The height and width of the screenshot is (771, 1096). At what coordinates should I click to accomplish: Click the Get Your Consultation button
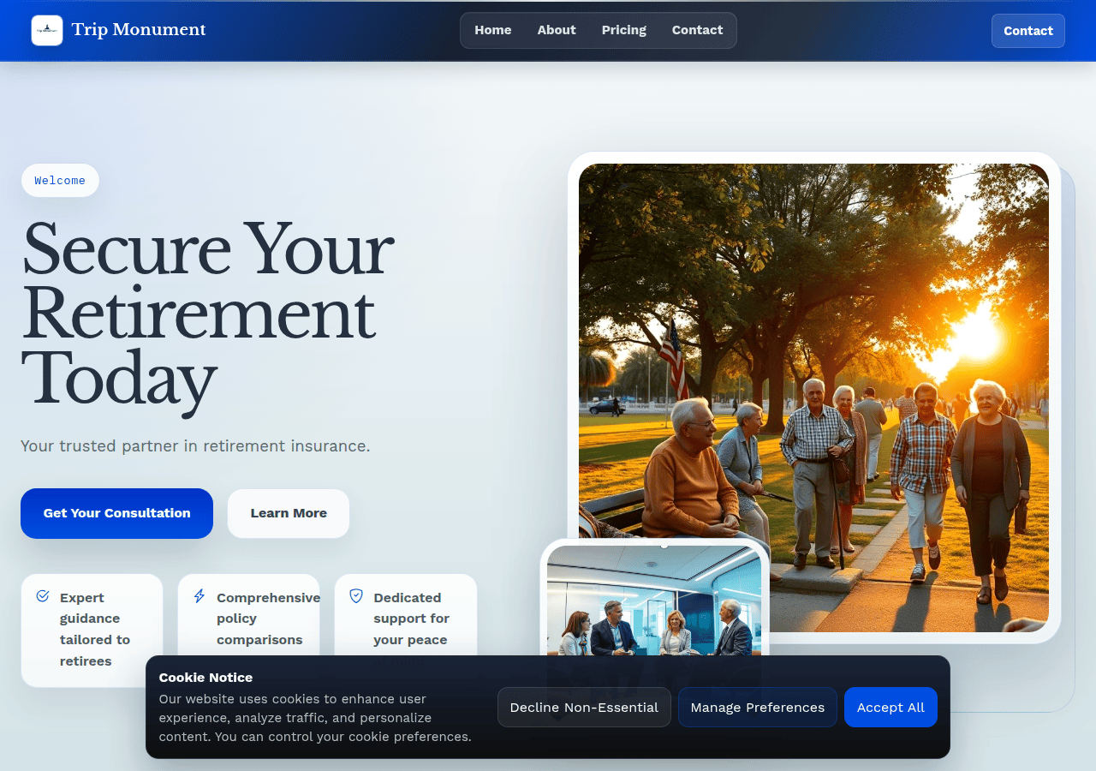(116, 513)
